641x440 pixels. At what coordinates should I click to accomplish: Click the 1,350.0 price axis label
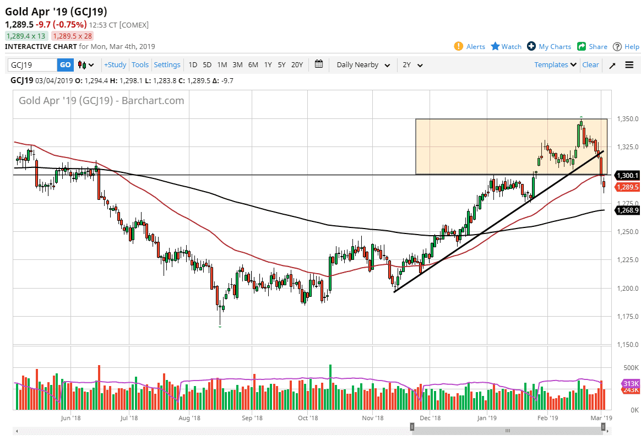628,119
